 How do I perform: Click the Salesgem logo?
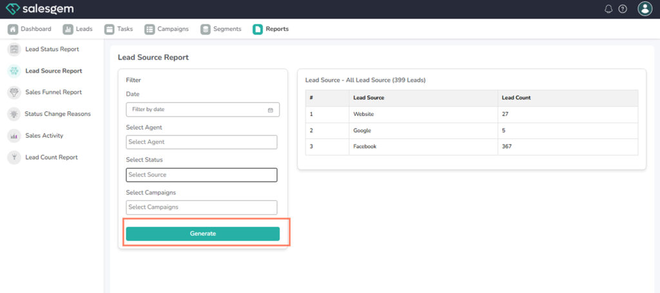[x=40, y=9]
